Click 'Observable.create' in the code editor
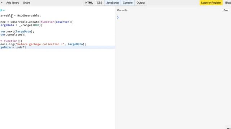The width and height of the screenshot is (231, 129). click(25, 22)
